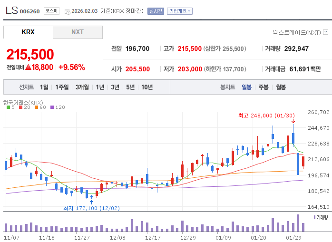The image size is (332, 242).
Task: Select the 1일 line chart period
Action: [44, 87]
